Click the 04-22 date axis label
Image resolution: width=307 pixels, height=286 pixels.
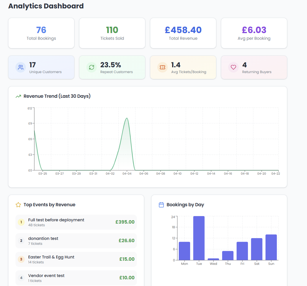pos(276,174)
